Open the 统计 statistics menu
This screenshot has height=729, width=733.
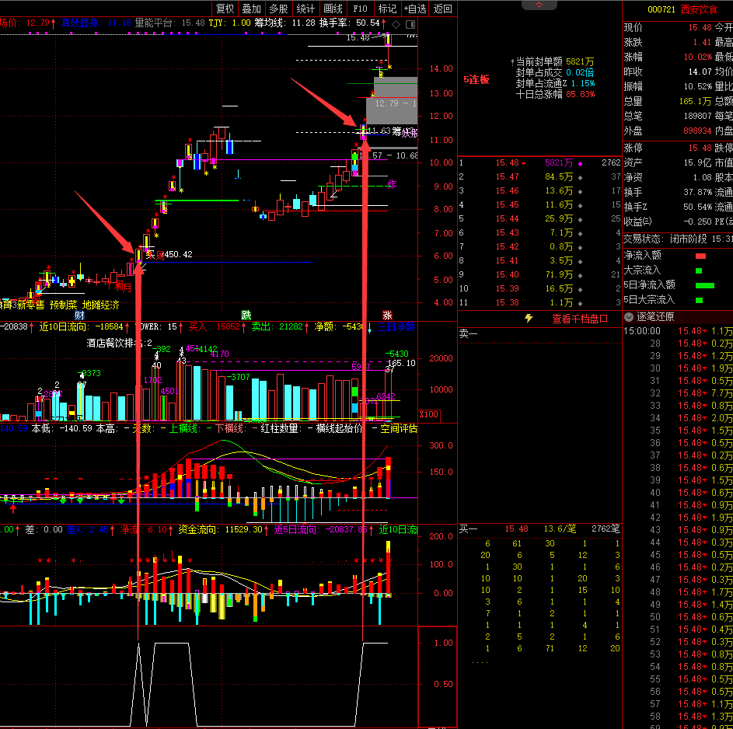click(x=305, y=9)
